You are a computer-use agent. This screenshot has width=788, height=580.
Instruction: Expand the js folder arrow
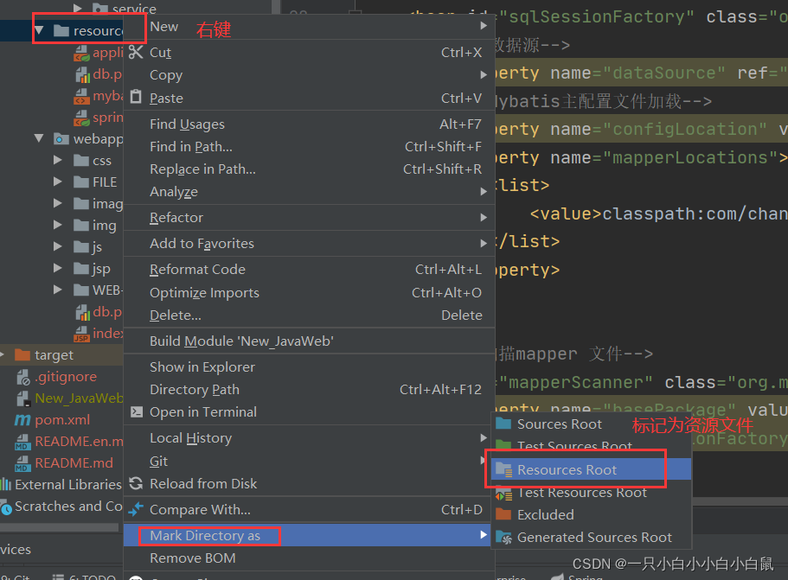click(58, 246)
